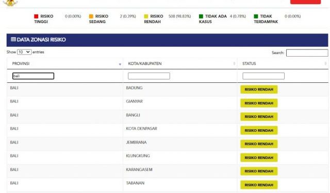Click Risiko Rendah badge for Klungkung
The width and height of the screenshot is (330, 193).
click(x=259, y=157)
